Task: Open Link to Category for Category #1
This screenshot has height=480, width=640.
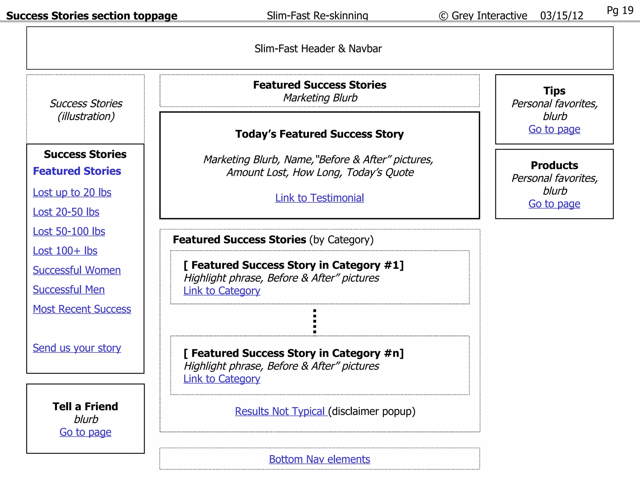Action: pyautogui.click(x=222, y=291)
